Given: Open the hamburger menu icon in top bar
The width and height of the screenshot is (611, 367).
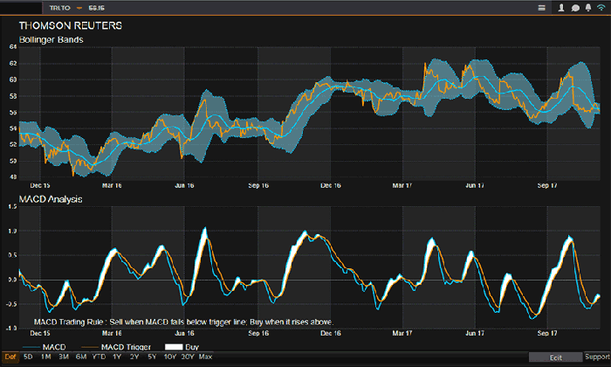Looking at the screenshot, I should [x=542, y=8].
